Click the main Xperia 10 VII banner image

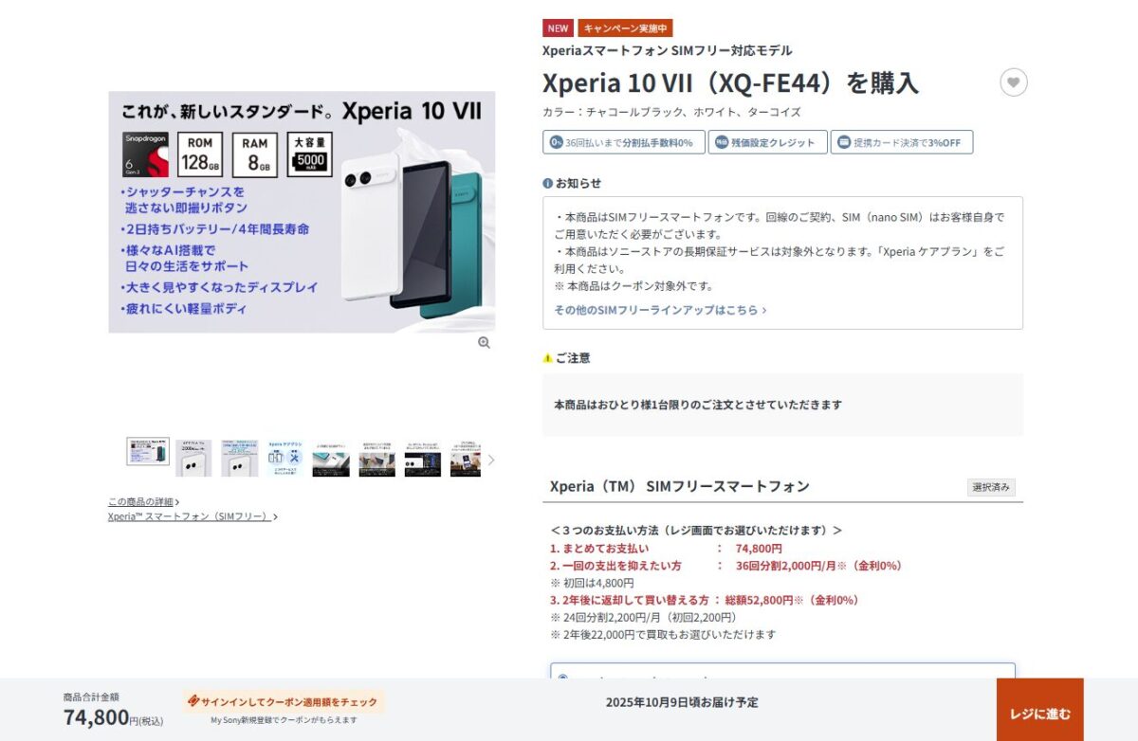(x=302, y=211)
